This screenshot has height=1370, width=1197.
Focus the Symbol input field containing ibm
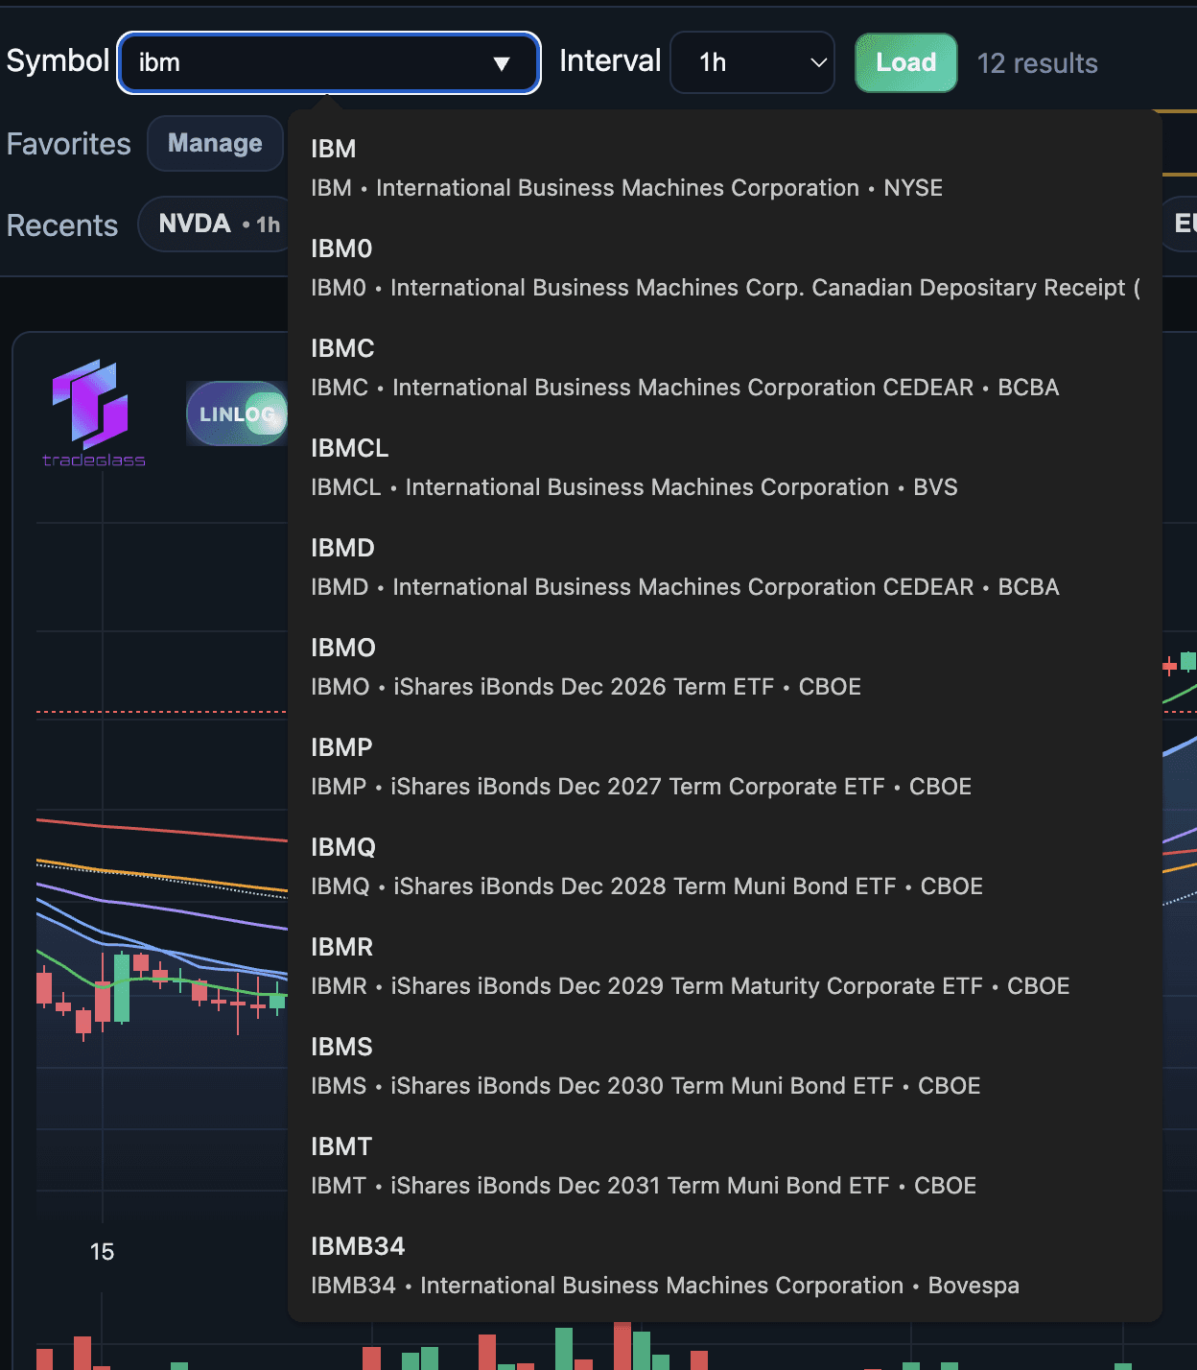click(x=328, y=62)
